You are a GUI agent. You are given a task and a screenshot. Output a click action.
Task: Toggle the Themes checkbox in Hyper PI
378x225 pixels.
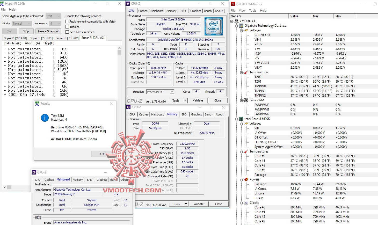point(67,27)
